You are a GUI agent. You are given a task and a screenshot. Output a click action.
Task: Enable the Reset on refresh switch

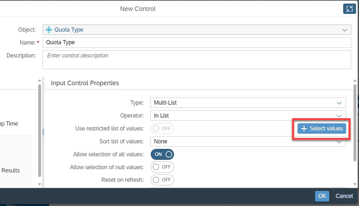pos(162,180)
